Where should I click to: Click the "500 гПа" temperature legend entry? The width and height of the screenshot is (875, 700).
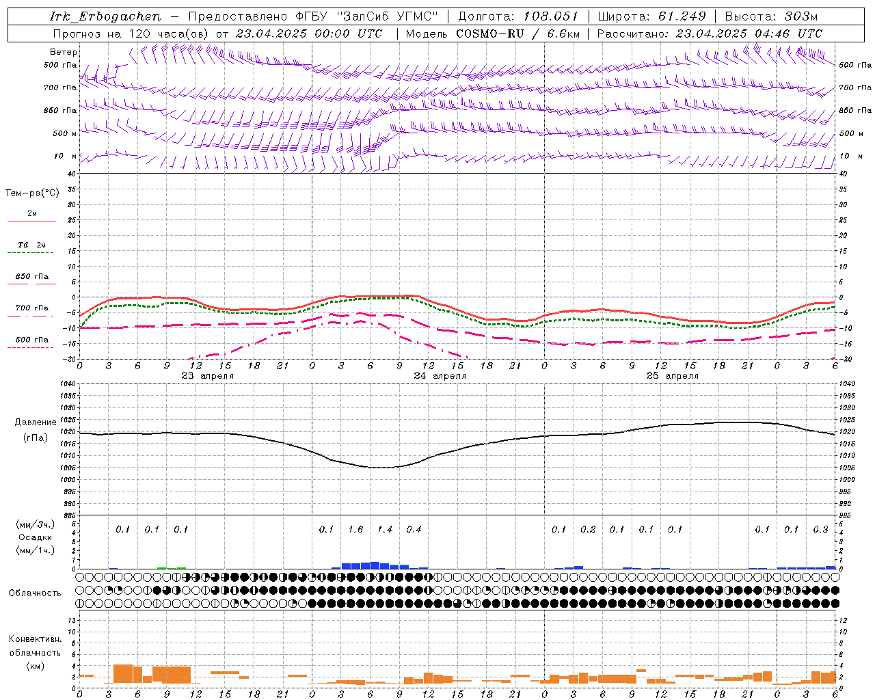click(32, 339)
